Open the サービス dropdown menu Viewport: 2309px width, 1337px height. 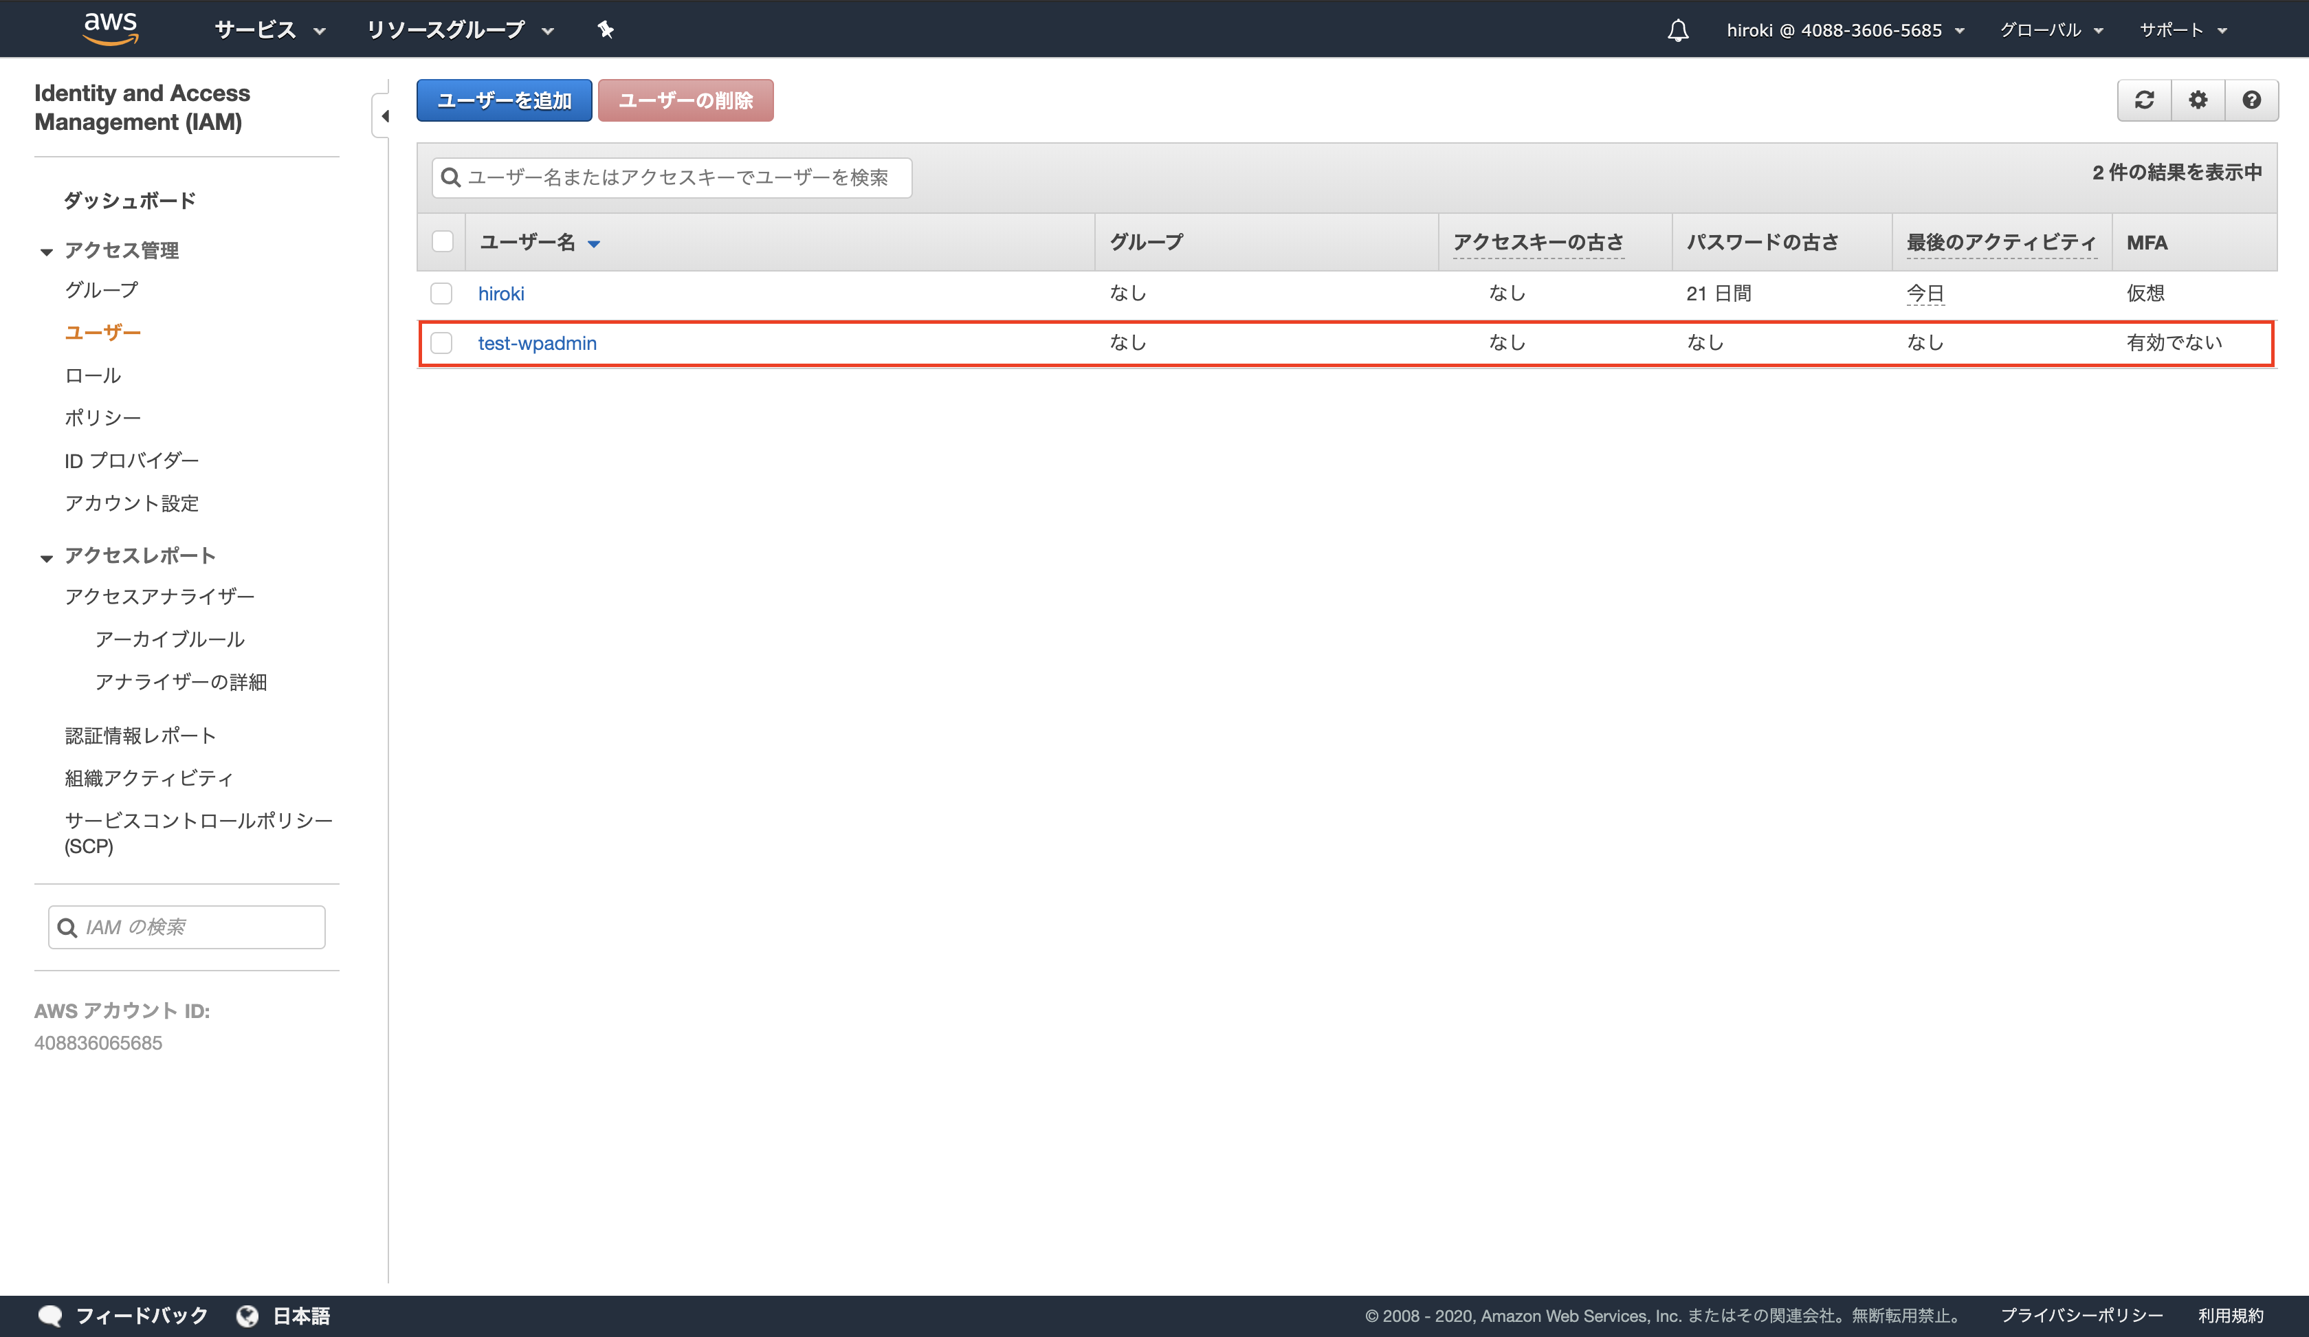[x=269, y=30]
